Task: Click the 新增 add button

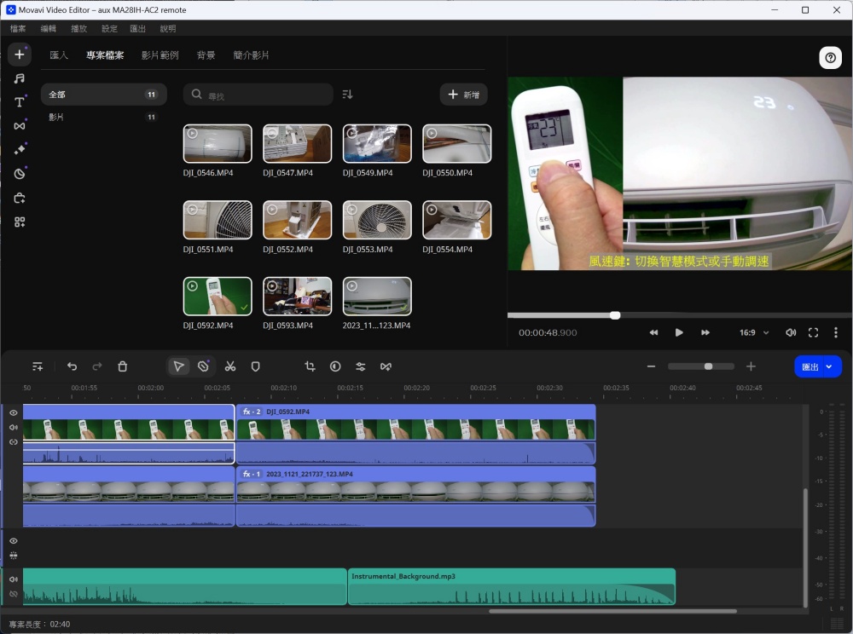Action: (463, 95)
